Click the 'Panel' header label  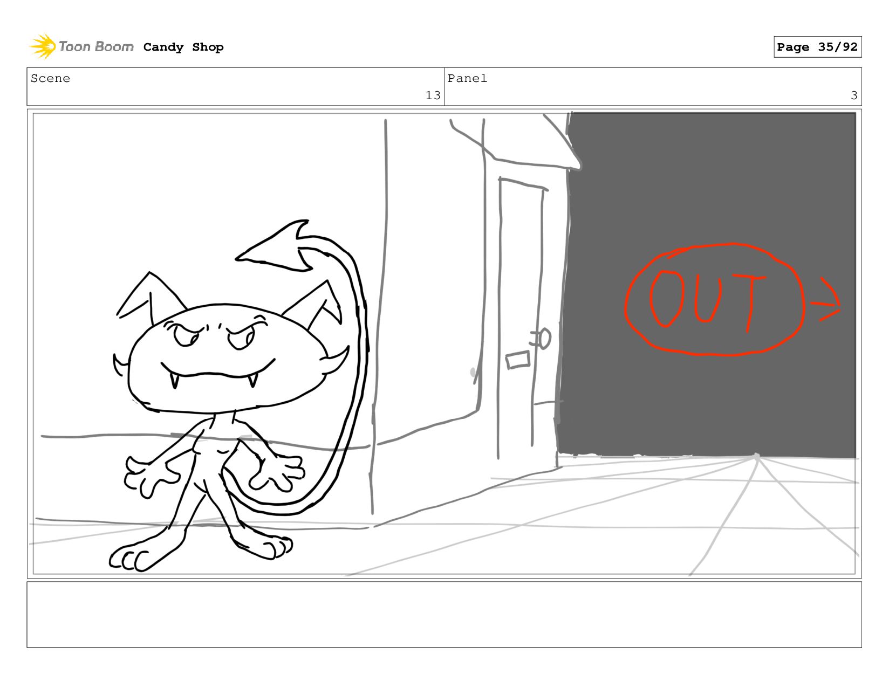click(468, 79)
